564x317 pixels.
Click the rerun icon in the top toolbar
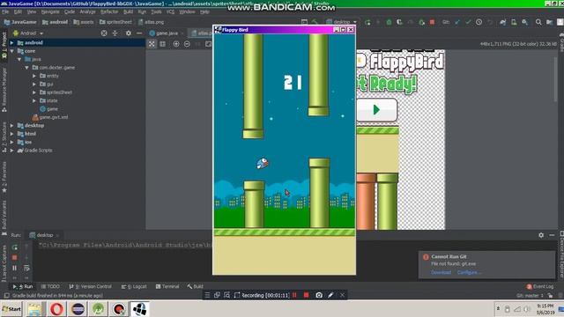tap(367, 22)
